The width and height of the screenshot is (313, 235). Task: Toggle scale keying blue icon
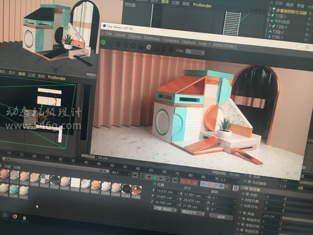(x=209, y=185)
